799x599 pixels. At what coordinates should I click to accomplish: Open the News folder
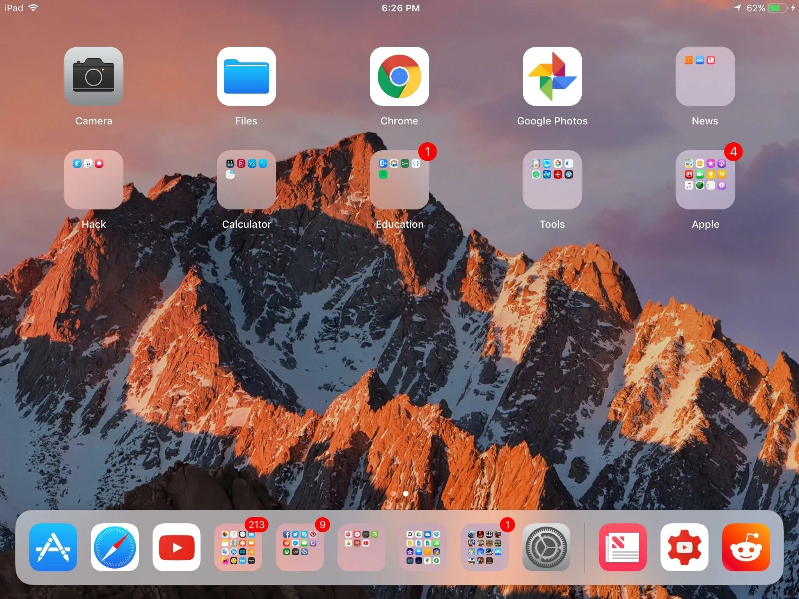tap(705, 77)
